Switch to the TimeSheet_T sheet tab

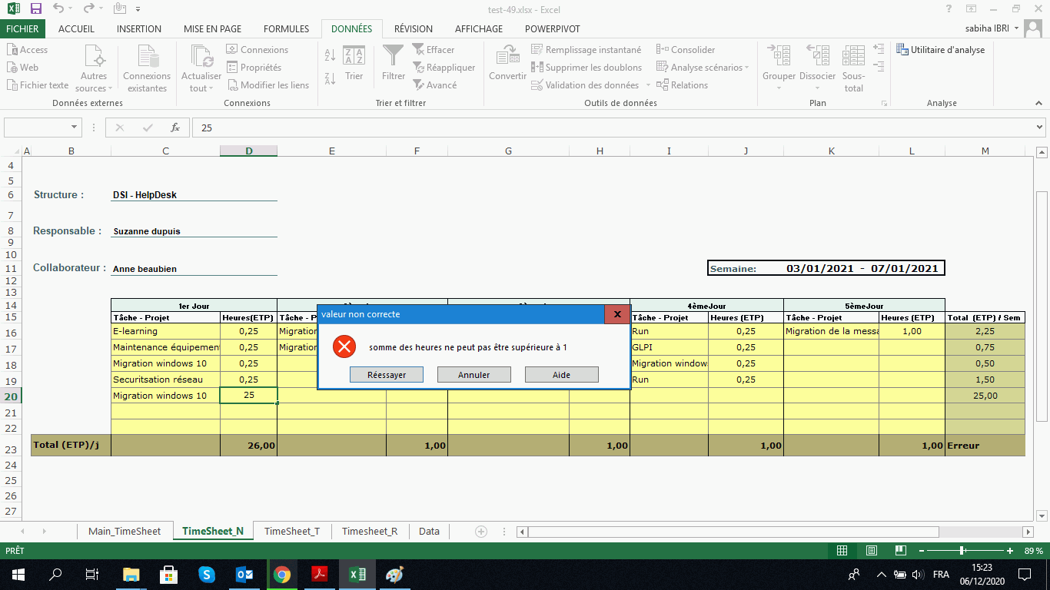coord(291,531)
